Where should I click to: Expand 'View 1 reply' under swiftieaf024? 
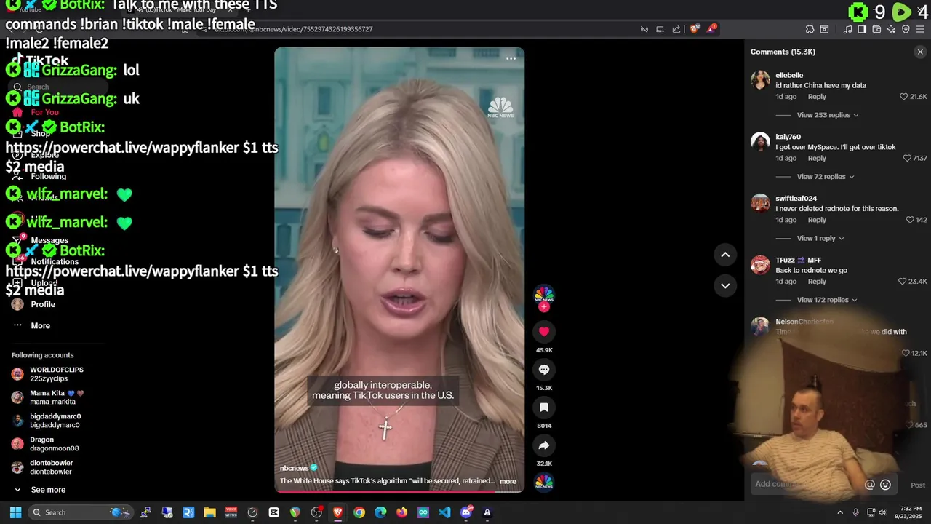(x=820, y=238)
